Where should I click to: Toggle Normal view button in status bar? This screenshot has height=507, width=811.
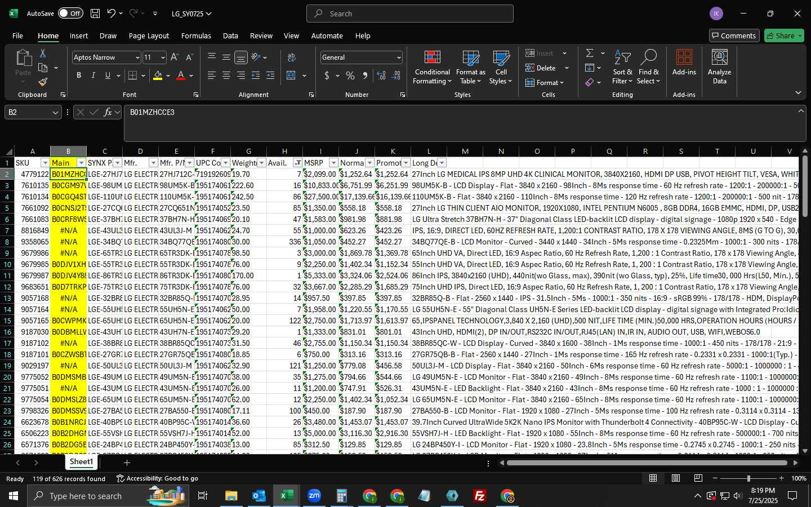[653, 478]
